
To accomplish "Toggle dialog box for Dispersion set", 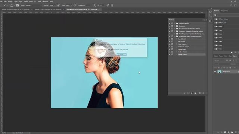I will pos(172,26).
